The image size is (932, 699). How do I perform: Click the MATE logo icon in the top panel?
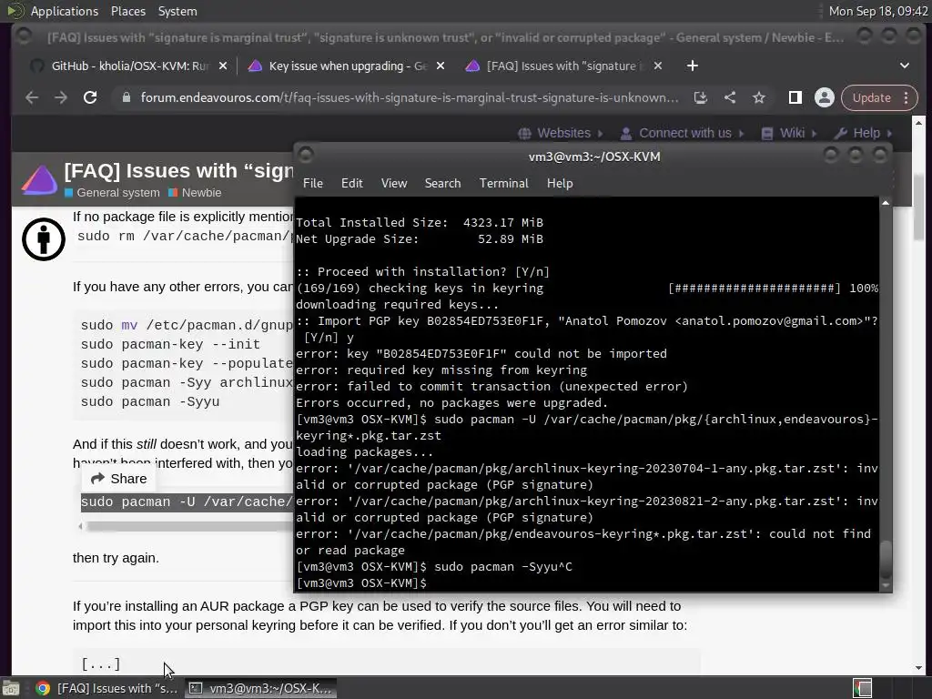point(15,11)
